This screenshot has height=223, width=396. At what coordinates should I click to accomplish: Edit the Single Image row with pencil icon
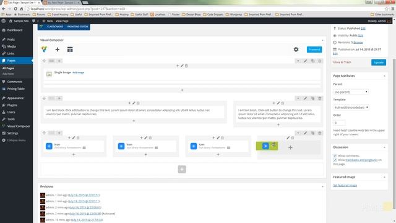coord(305,61)
